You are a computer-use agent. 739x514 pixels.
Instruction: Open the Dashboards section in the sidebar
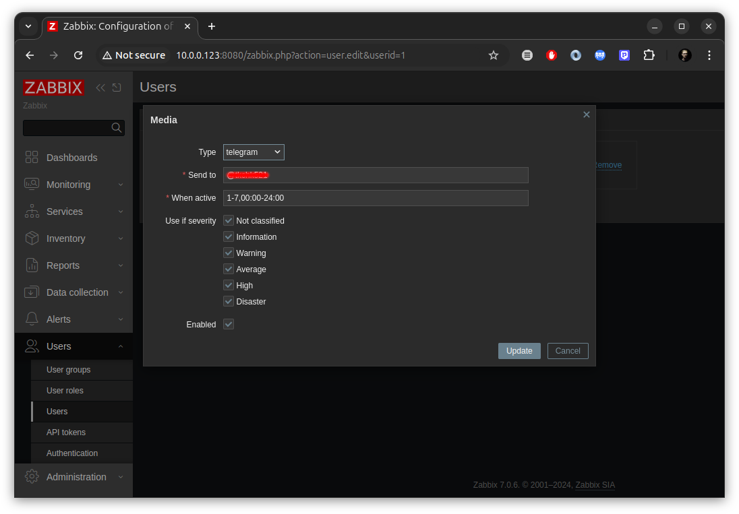point(31,157)
